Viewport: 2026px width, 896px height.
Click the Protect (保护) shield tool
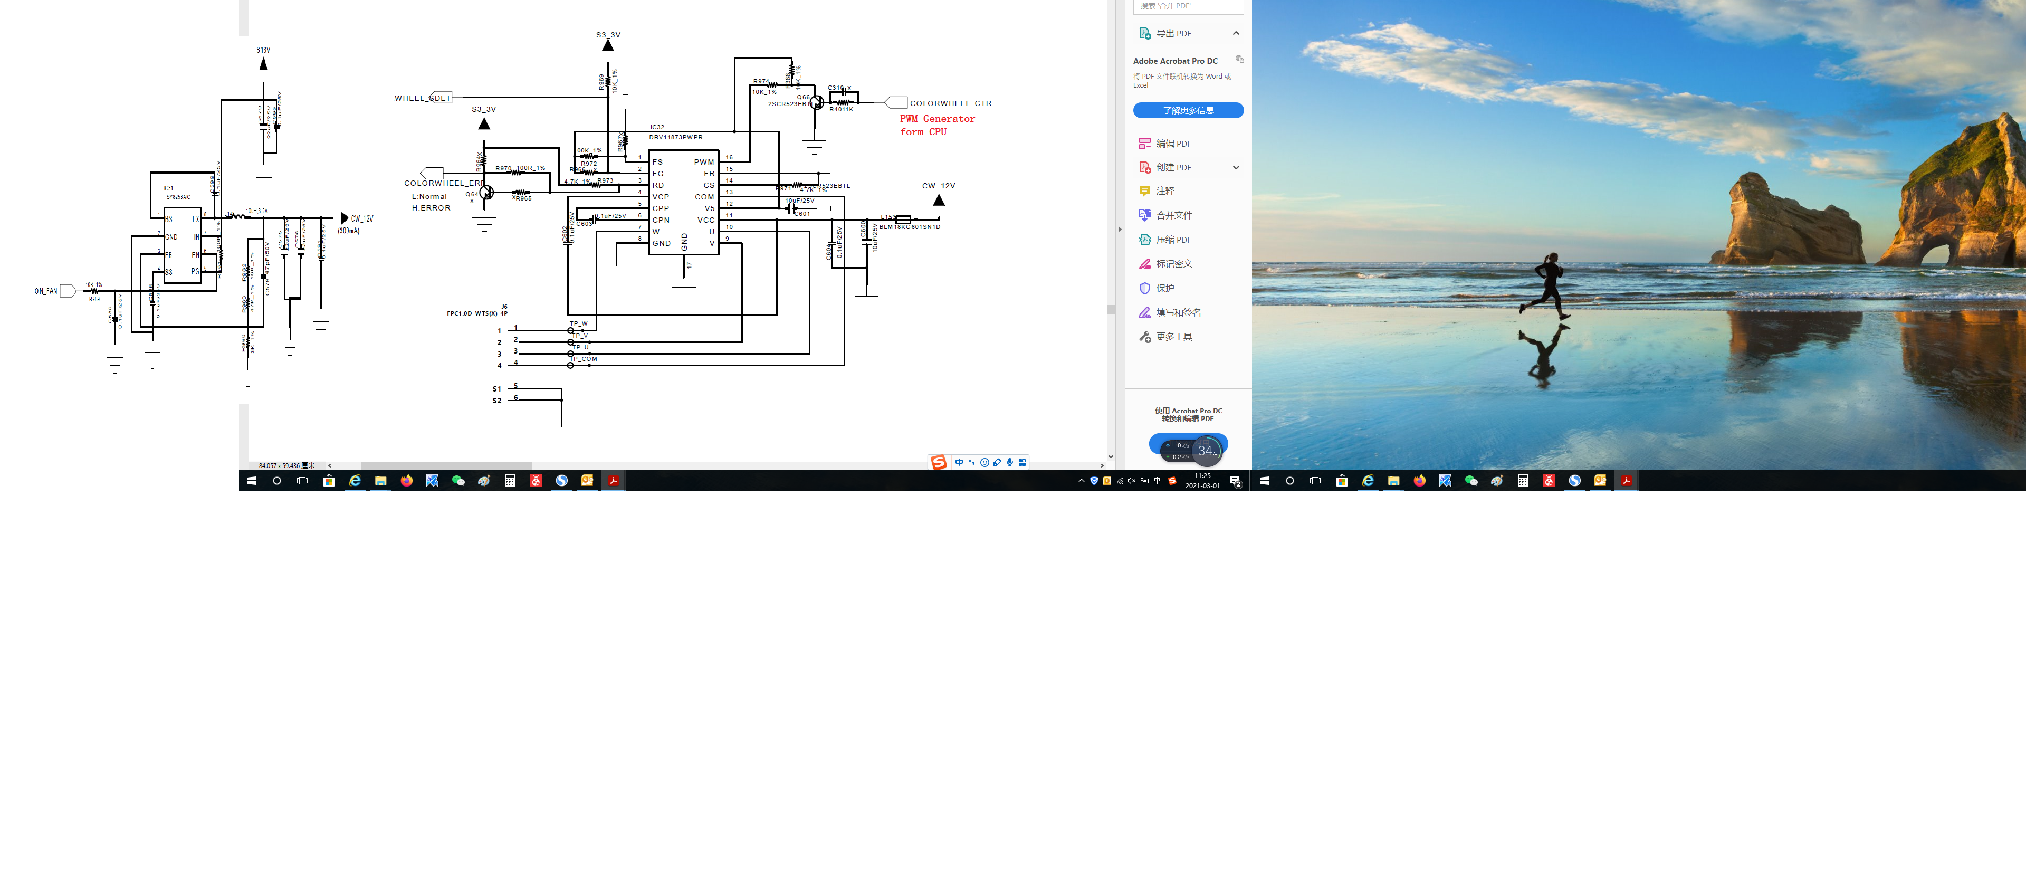point(1165,289)
